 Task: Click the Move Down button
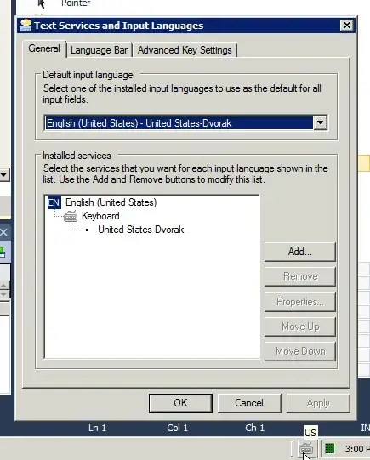[300, 351]
